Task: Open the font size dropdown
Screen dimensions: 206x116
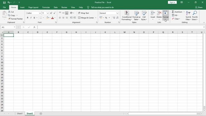Action: tap(48, 13)
